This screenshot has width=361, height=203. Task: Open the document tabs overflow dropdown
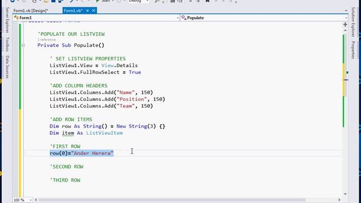[x=346, y=11]
